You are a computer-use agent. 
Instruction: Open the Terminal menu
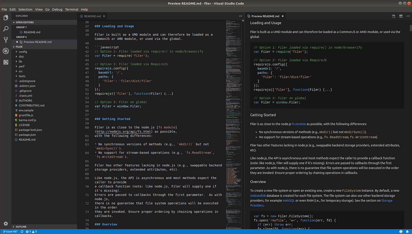pos(72,10)
